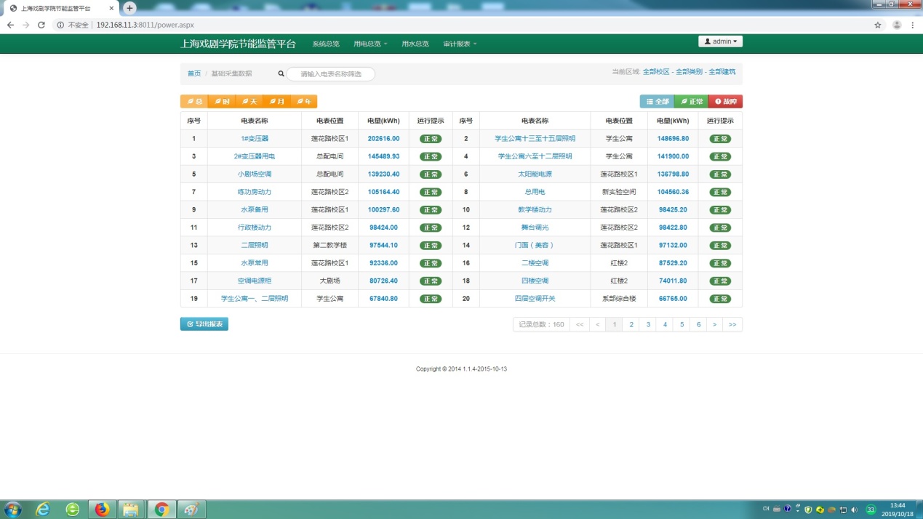Reload the page with the browser refresh icon
This screenshot has height=519, width=923.
point(41,25)
